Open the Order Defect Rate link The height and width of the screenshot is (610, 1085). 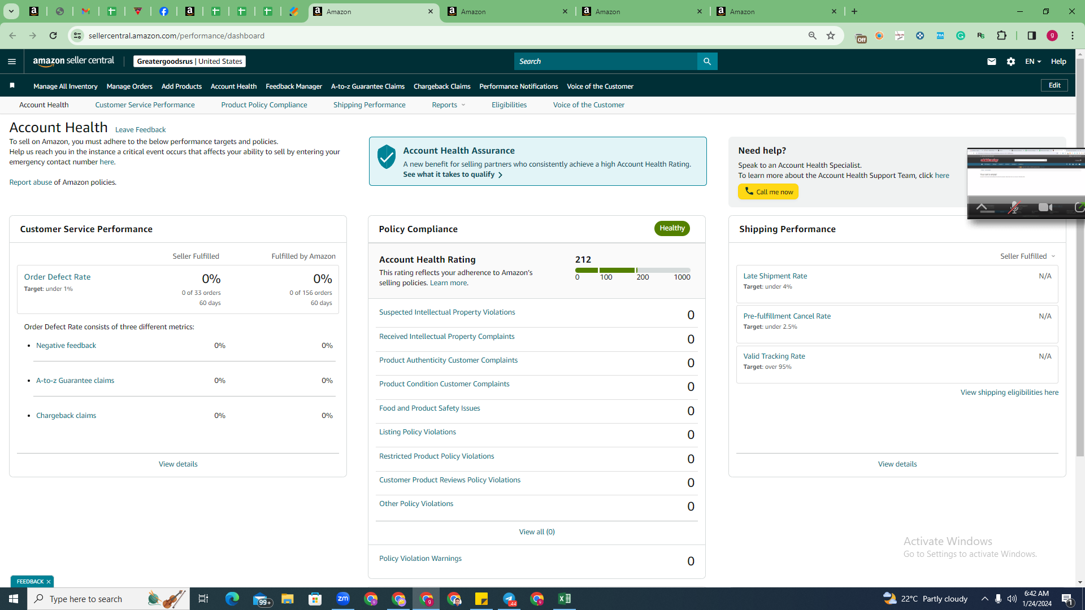(x=57, y=277)
